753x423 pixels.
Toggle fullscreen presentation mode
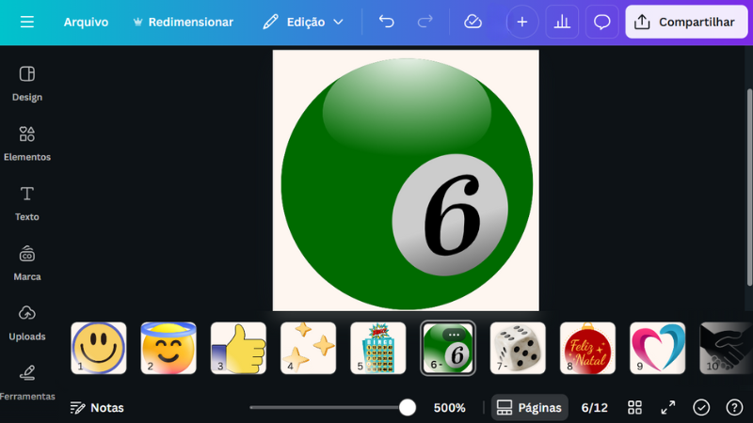coord(668,407)
